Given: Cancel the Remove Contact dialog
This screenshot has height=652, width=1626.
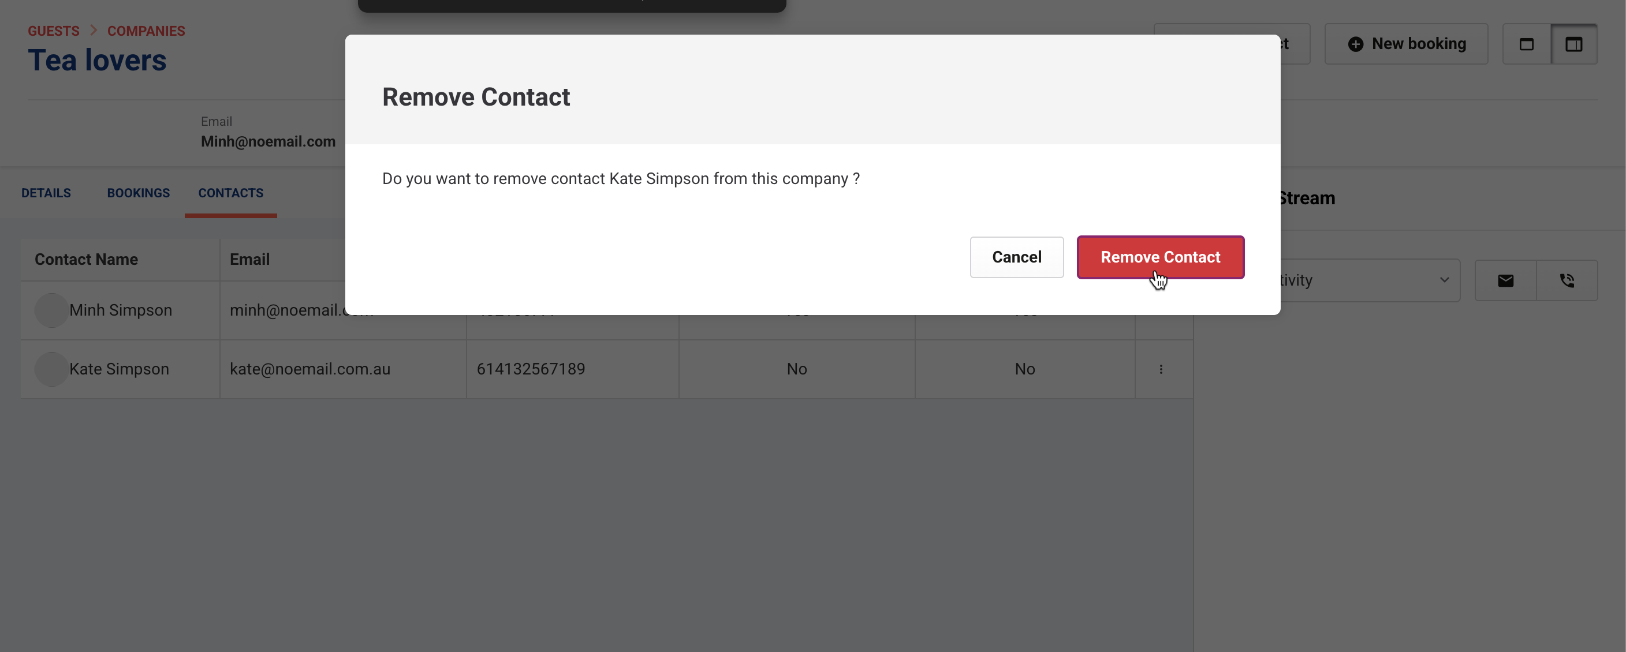Looking at the screenshot, I should 1016,257.
